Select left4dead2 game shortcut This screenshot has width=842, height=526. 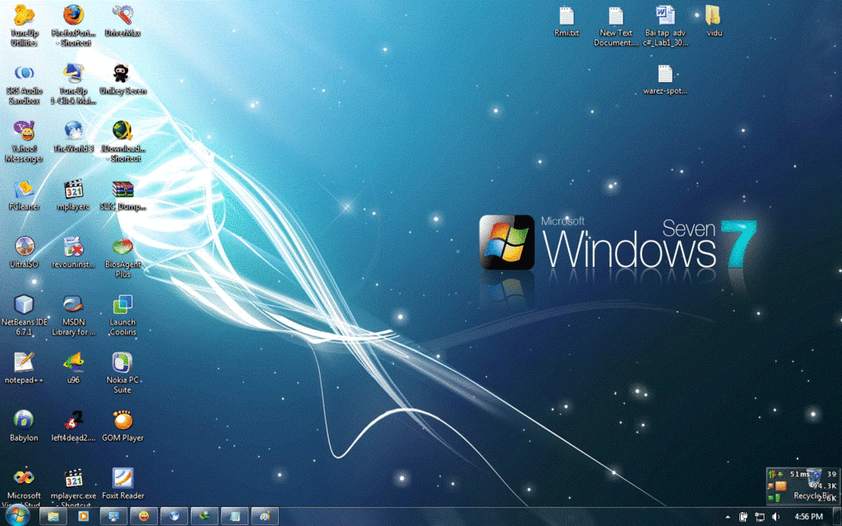73,426
